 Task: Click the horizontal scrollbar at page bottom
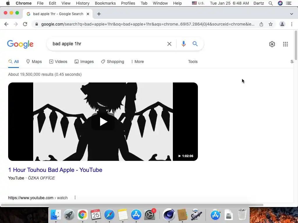point(132,205)
